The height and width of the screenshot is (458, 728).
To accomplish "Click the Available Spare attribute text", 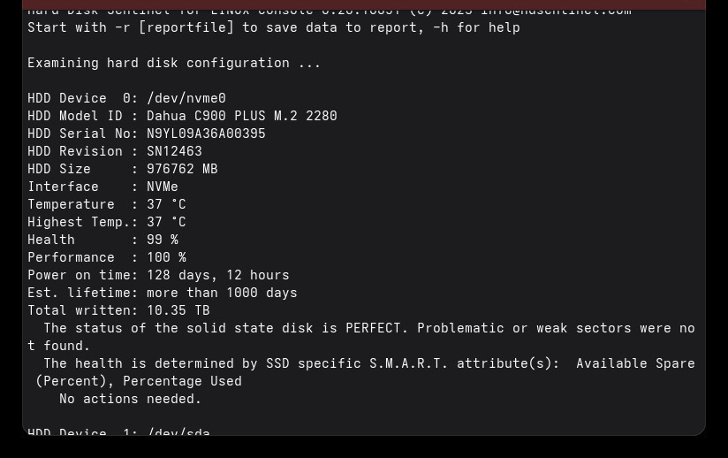I will (x=635, y=363).
